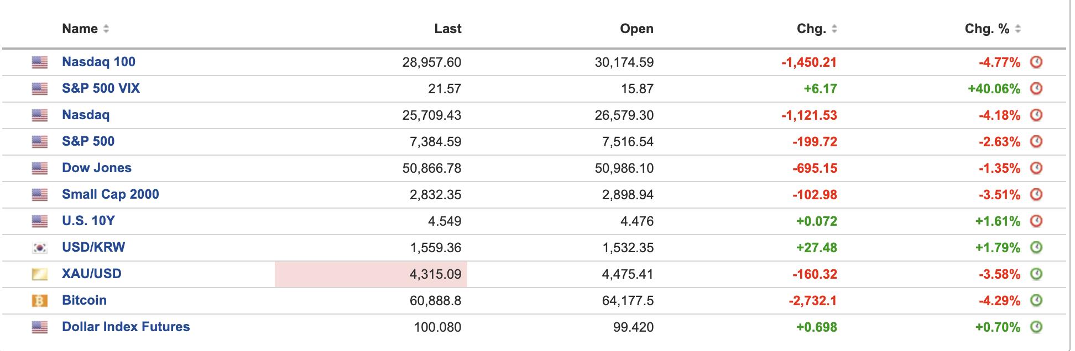Open the Nasdaq 100 link

click(98, 62)
